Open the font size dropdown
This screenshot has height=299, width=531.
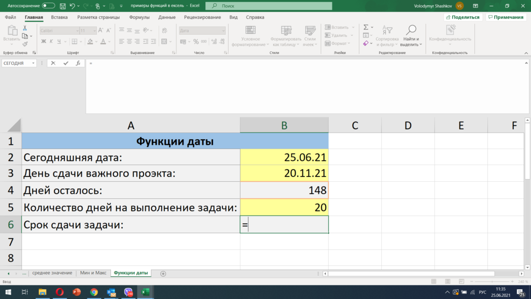pos(94,31)
